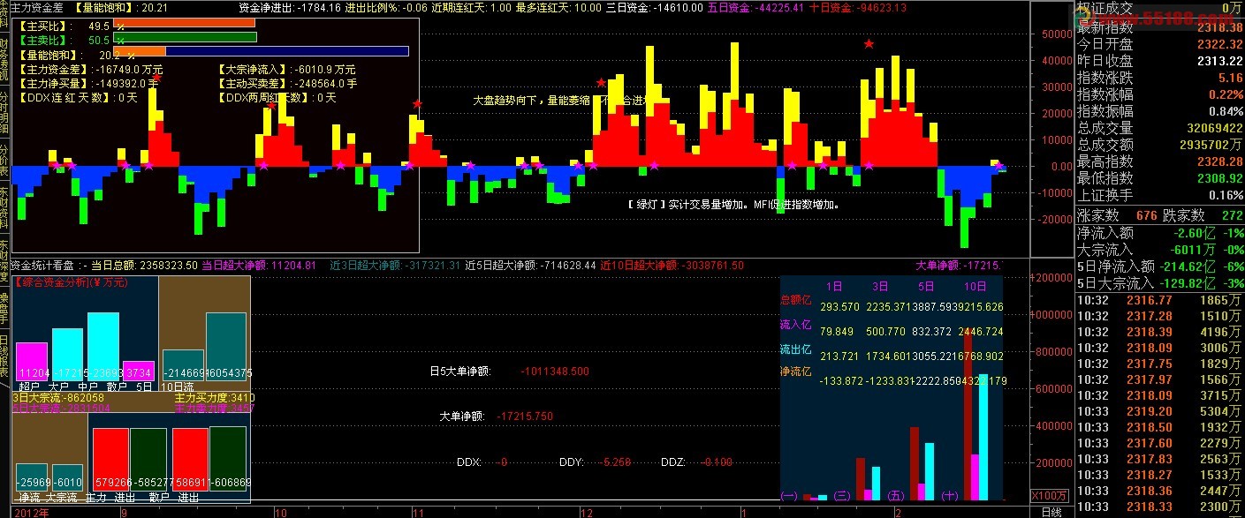Click the 日线 period label at bottom right
The width and height of the screenshot is (1245, 518).
(1051, 512)
